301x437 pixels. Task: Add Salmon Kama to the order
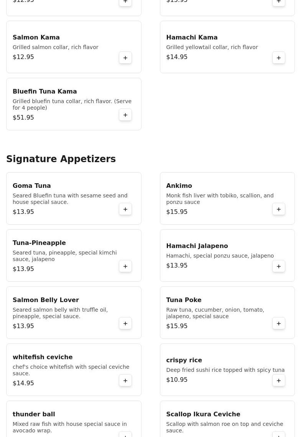coord(125,58)
